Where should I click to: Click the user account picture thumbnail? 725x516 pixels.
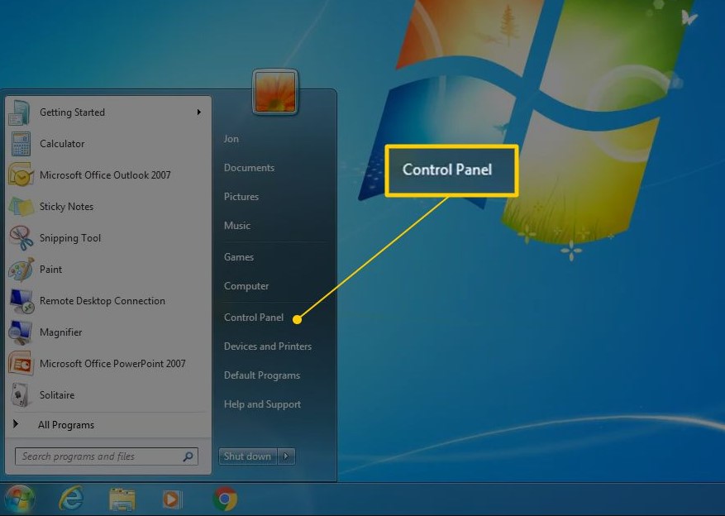(275, 92)
